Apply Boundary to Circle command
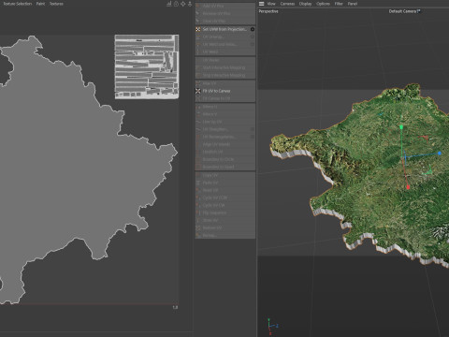Image resolution: width=449 pixels, height=337 pixels. (225, 159)
